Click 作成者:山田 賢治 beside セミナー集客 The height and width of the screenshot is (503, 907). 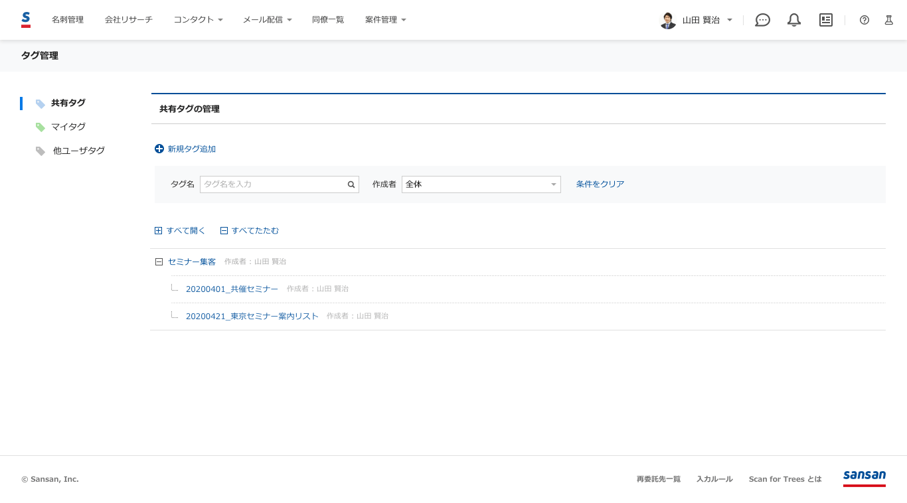pos(255,262)
